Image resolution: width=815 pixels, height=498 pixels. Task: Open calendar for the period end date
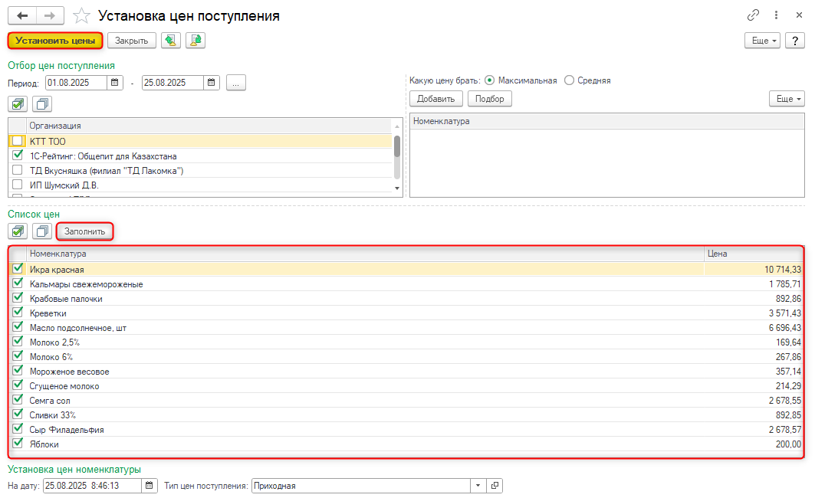click(212, 83)
